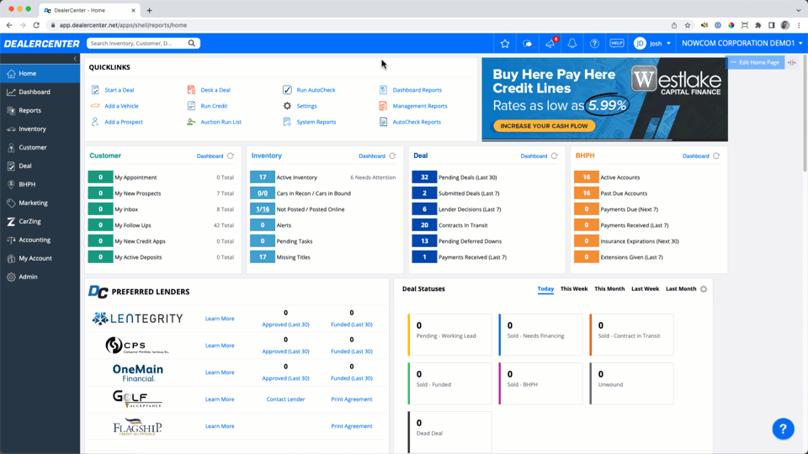Screen dimensions: 808x454
Task: Open the favorites star icon
Action: [505, 44]
